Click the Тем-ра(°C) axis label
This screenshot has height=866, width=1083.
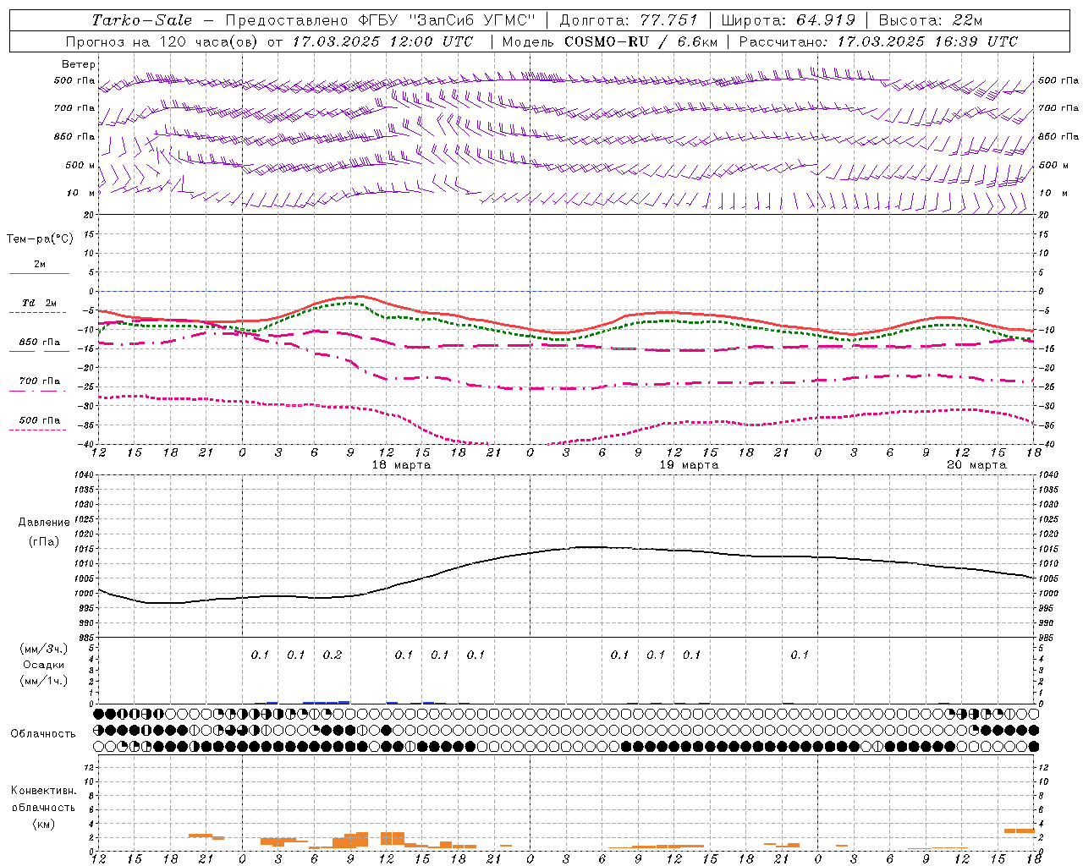pos(40,239)
